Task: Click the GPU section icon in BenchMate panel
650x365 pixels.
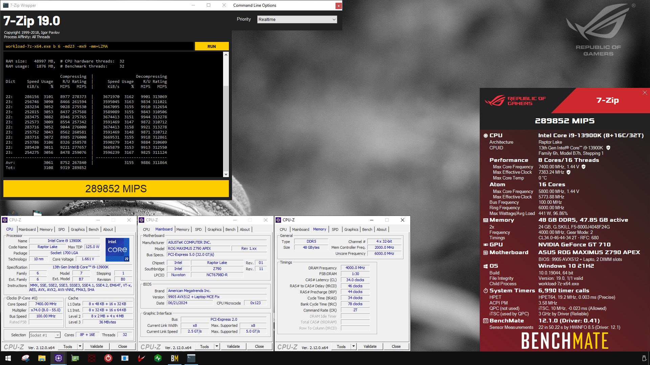Action: pos(485,245)
